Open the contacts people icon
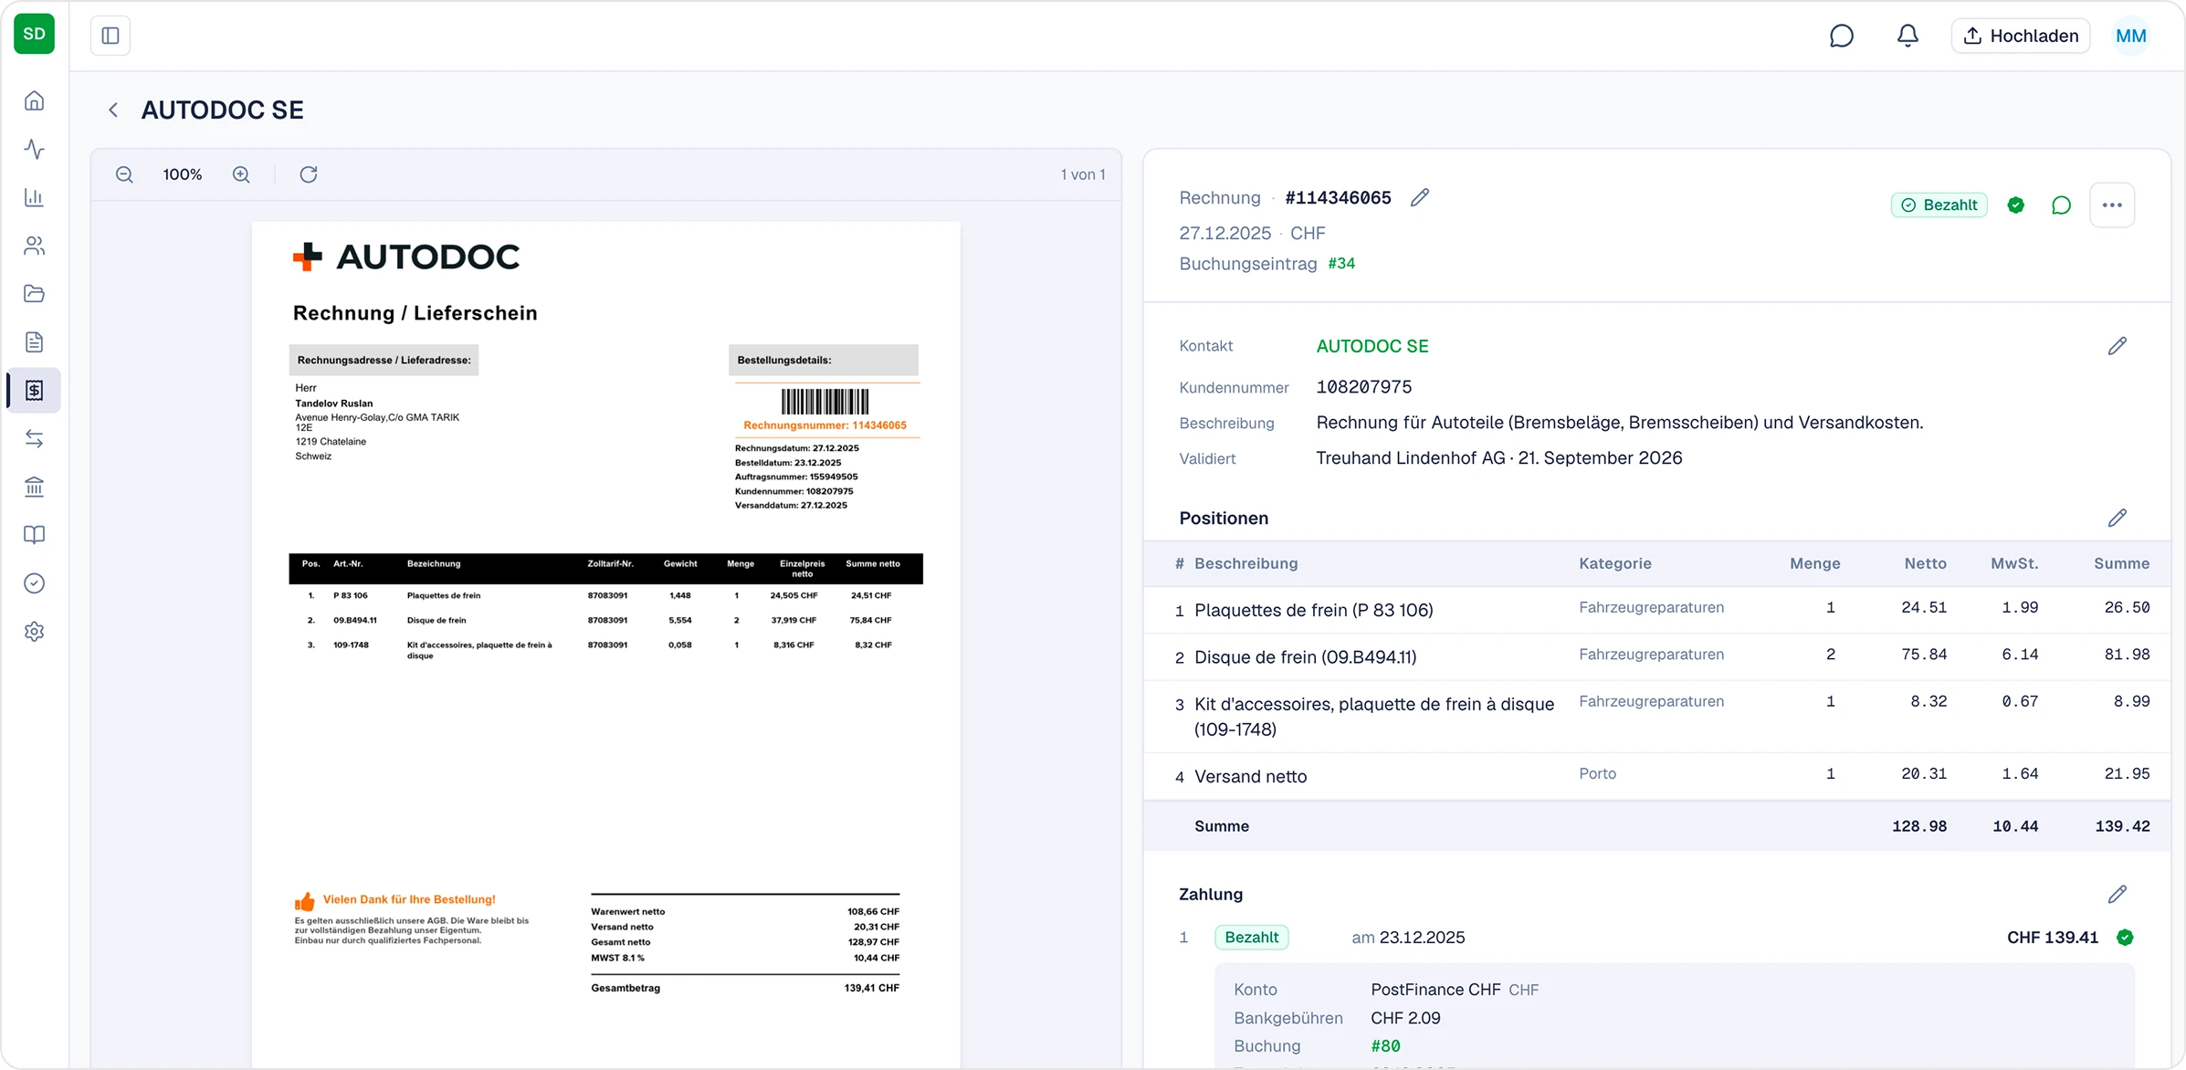This screenshot has width=2186, height=1070. [x=34, y=246]
